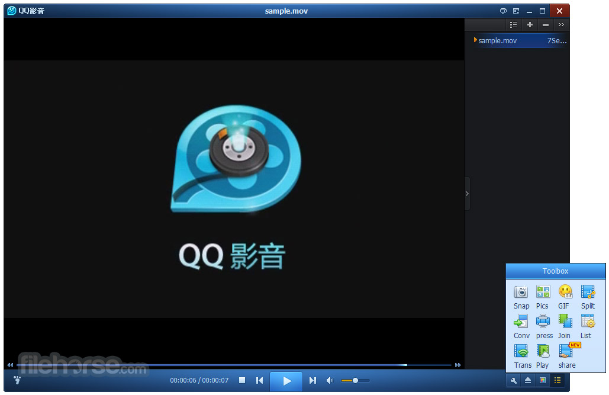Screen dimensions: 609x395
Task: Open the mini mode icon in title bar
Action: coord(516,11)
